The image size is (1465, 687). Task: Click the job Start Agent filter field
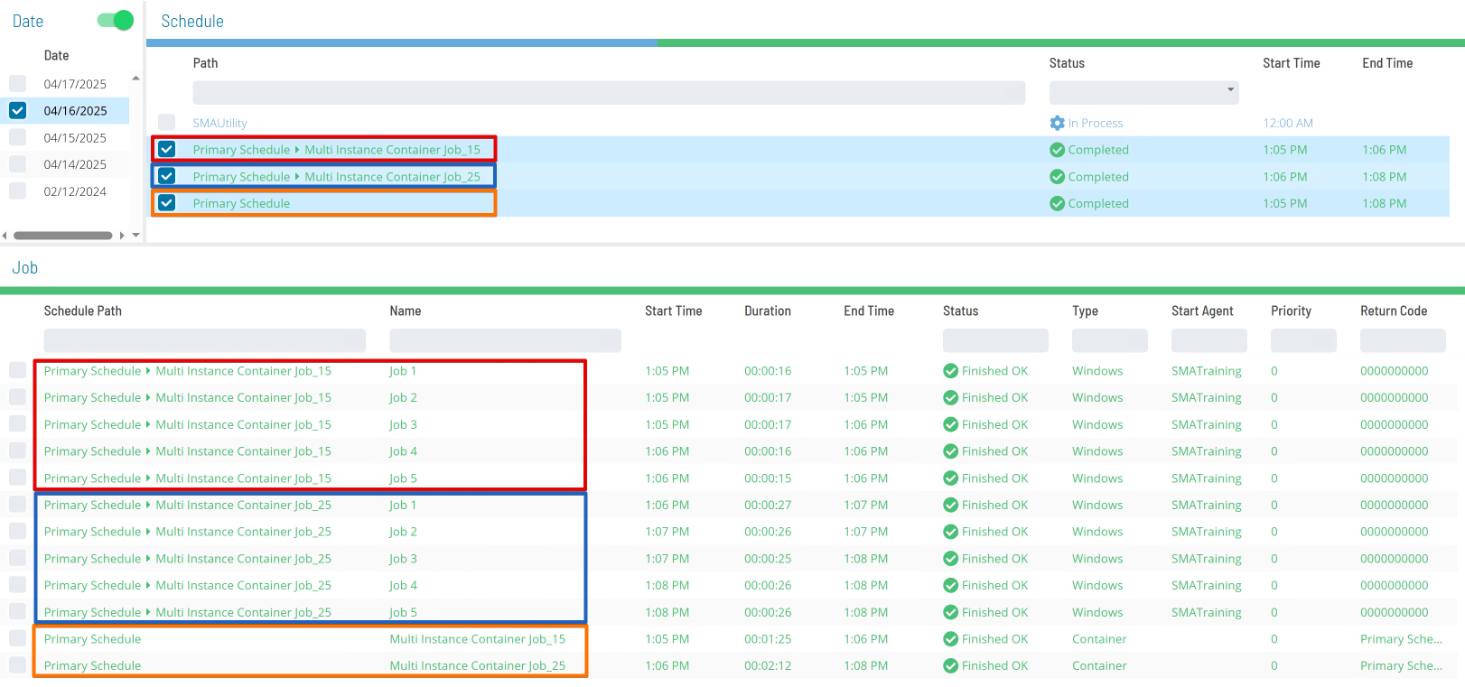[1208, 340]
